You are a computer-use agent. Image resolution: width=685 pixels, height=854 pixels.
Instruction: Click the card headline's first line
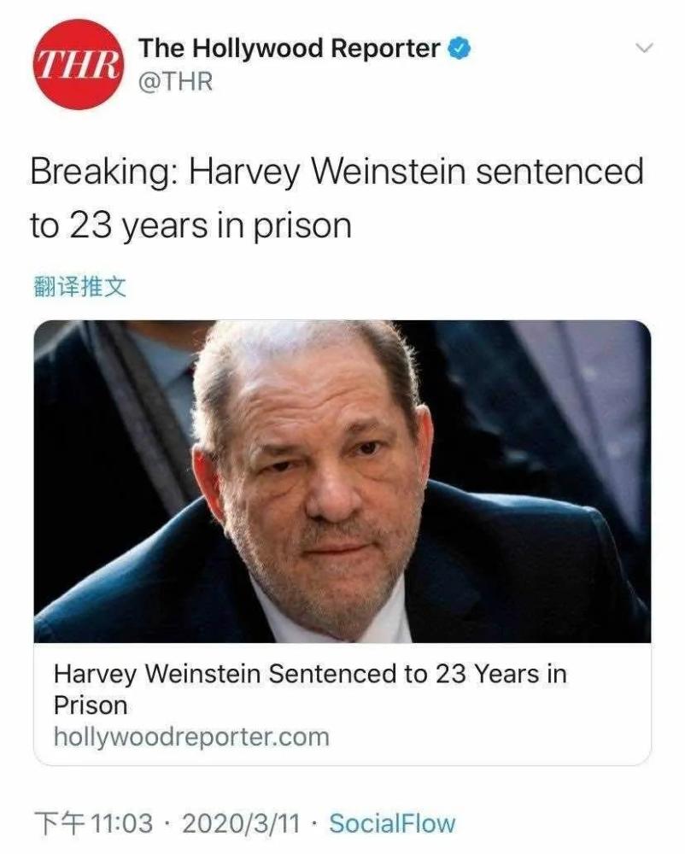tap(309, 673)
